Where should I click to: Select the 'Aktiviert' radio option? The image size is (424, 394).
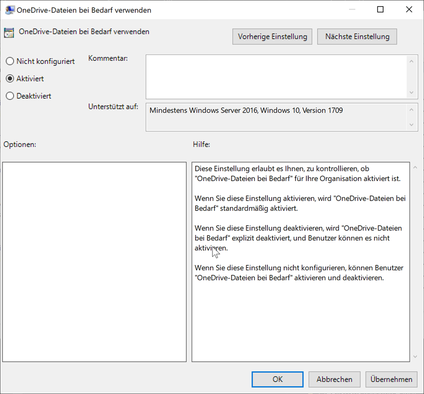pos(10,79)
